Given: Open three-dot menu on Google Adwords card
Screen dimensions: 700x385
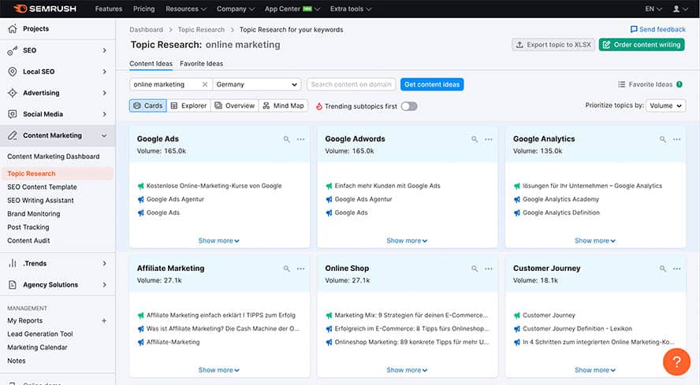Looking at the screenshot, I should pos(489,139).
